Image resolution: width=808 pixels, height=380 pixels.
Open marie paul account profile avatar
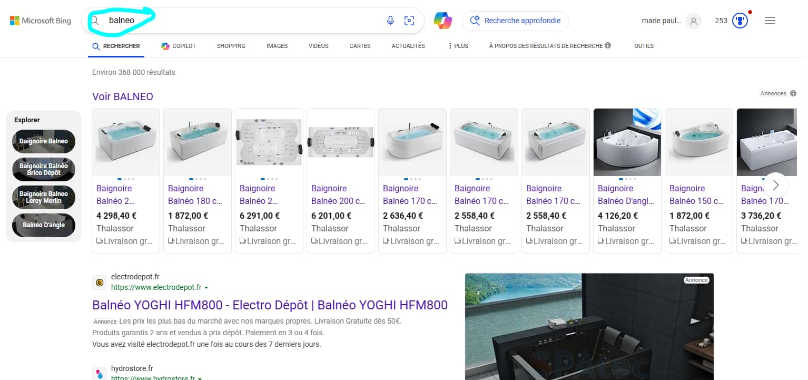(x=694, y=21)
